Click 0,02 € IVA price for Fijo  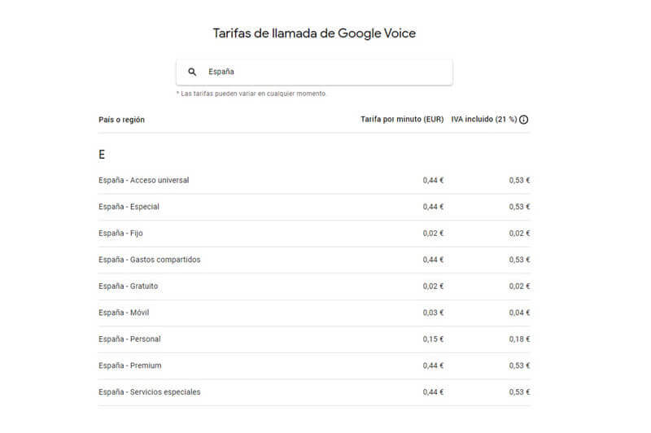pos(519,234)
